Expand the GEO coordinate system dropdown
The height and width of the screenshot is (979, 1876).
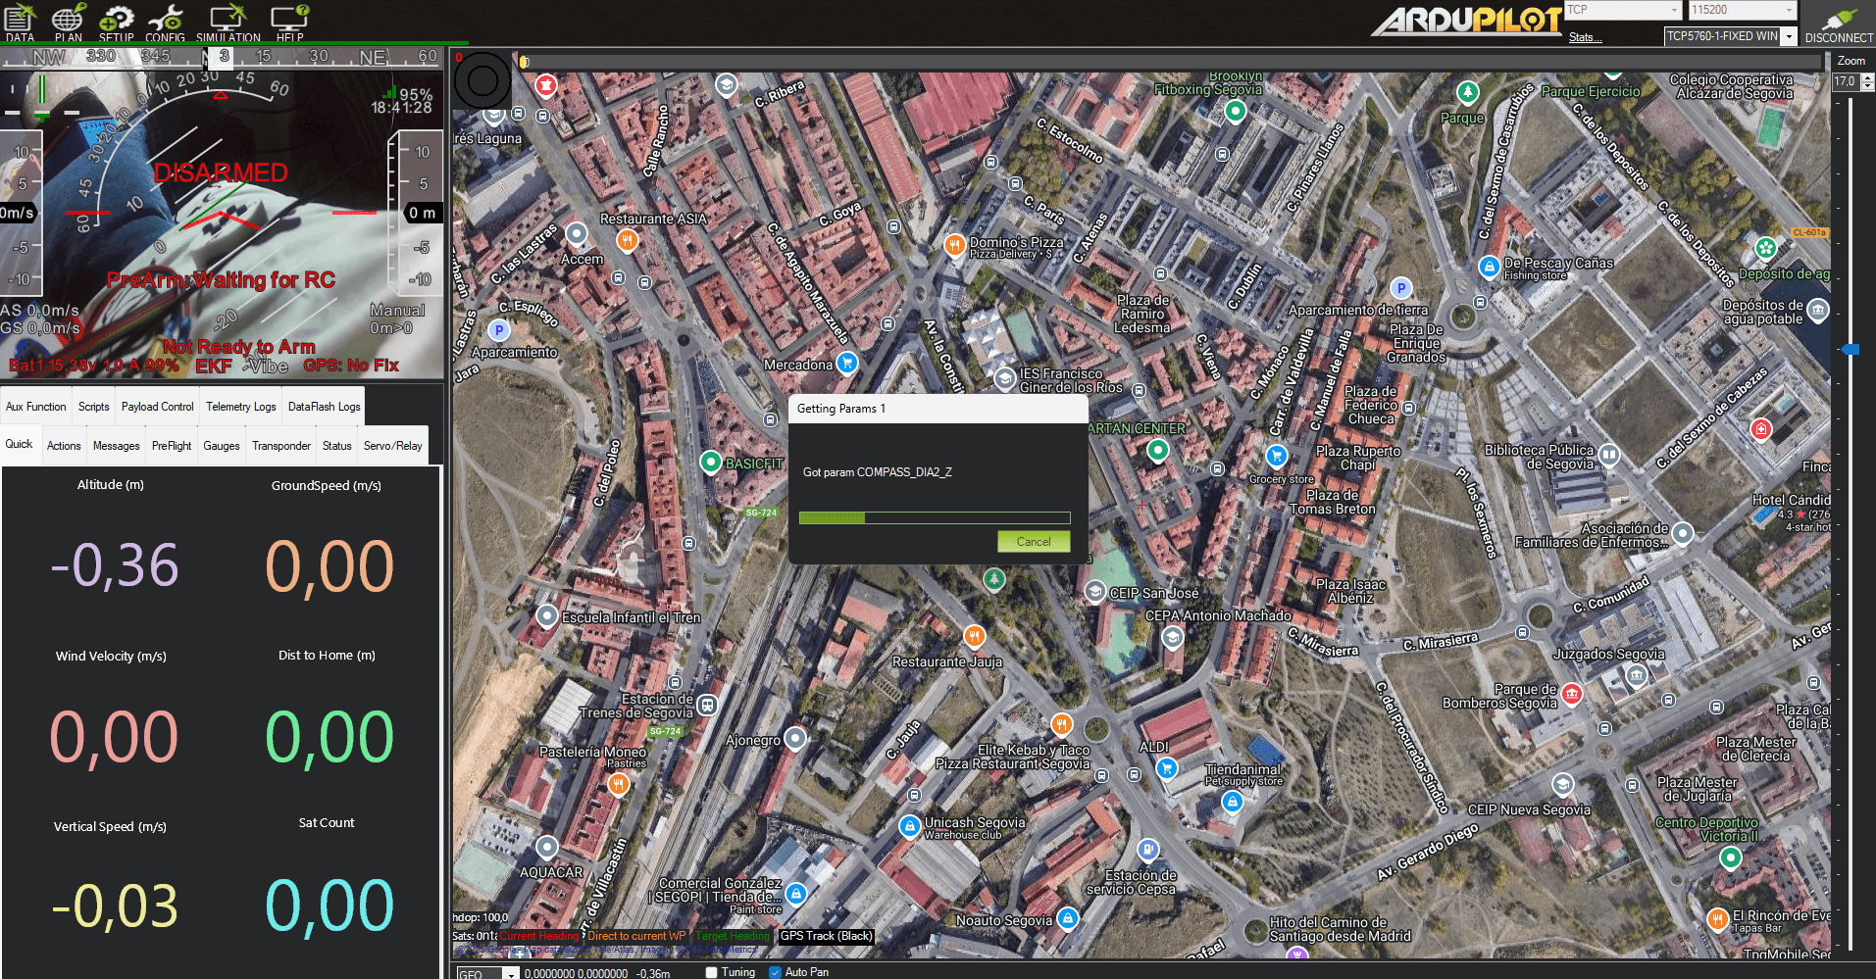pos(511,974)
